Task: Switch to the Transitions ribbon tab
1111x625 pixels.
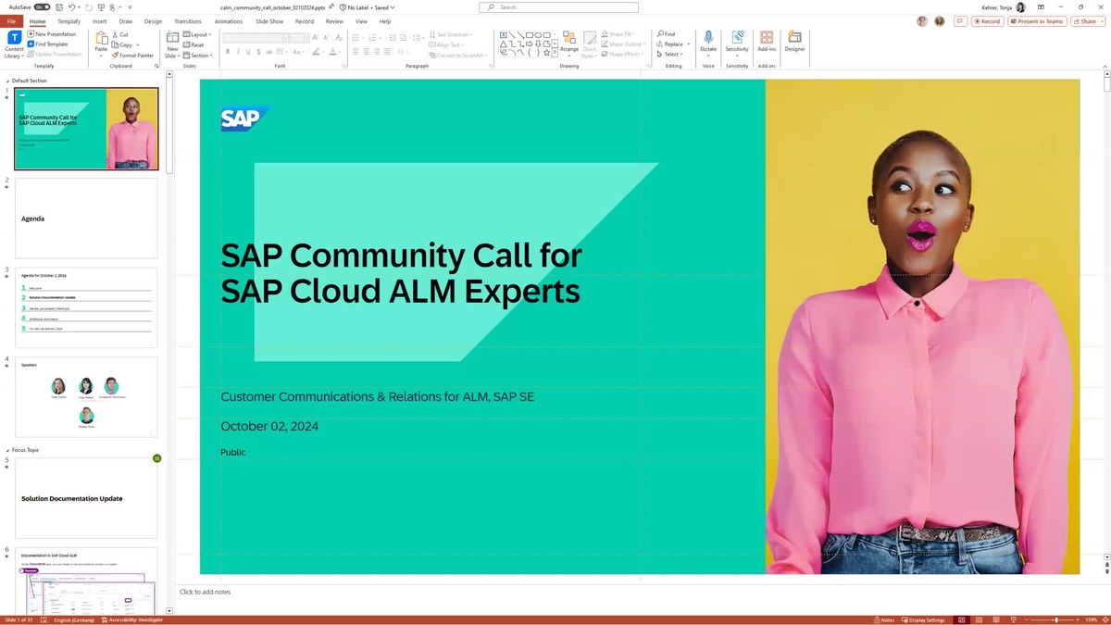Action: click(186, 21)
